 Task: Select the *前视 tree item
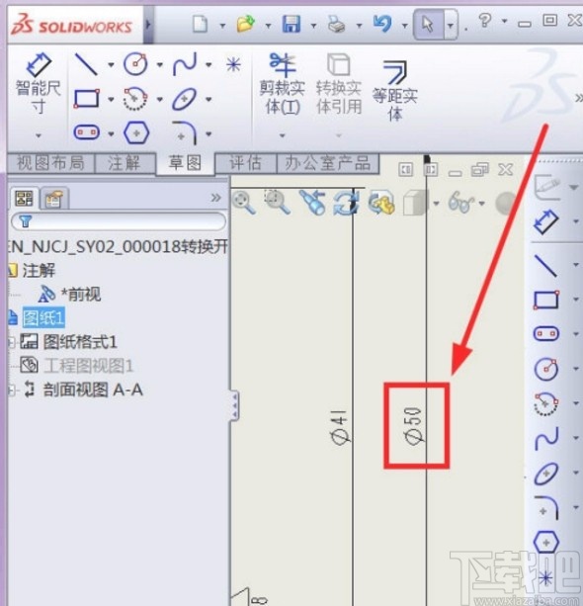click(x=81, y=295)
